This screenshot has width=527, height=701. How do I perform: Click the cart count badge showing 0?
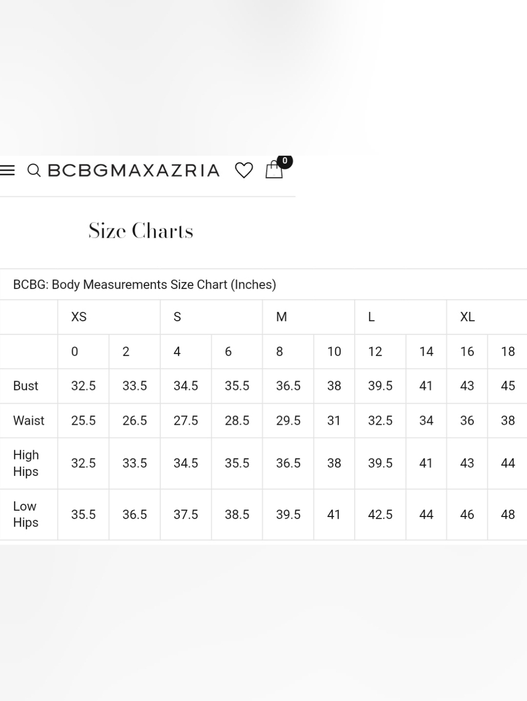[285, 161]
